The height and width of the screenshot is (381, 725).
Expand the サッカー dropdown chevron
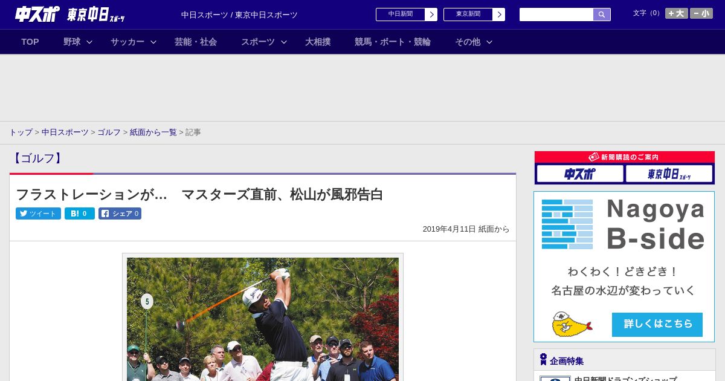[x=153, y=42]
